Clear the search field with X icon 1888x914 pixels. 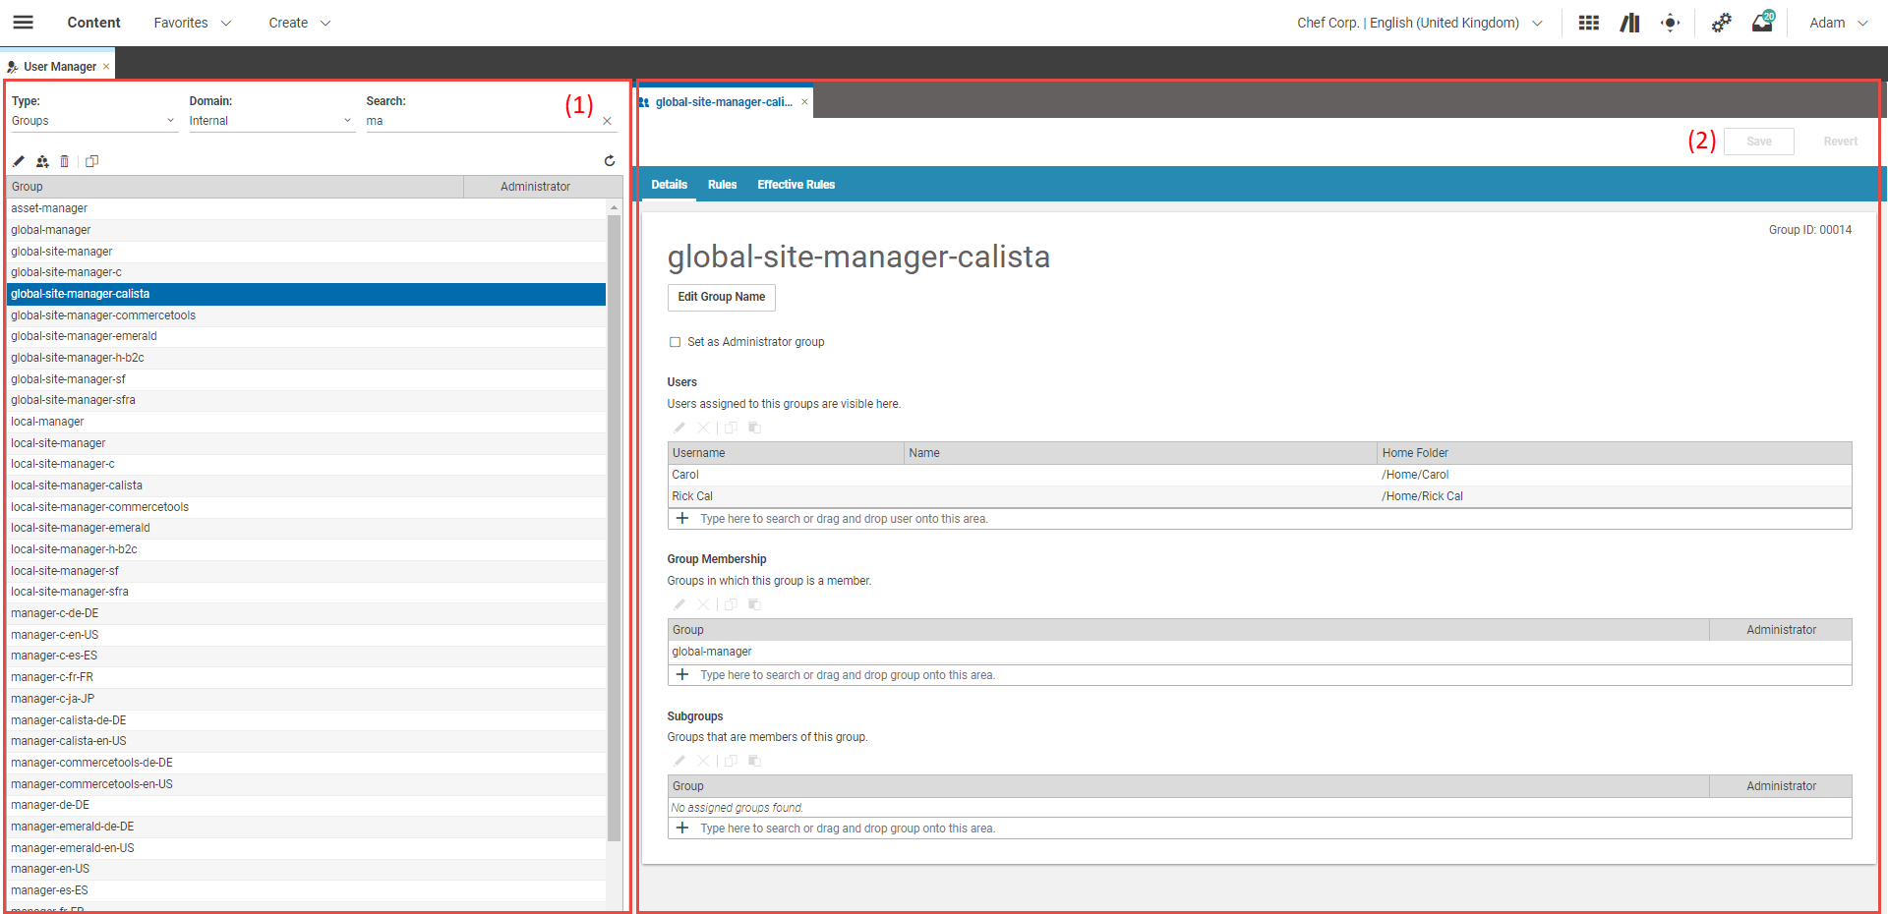click(x=608, y=122)
